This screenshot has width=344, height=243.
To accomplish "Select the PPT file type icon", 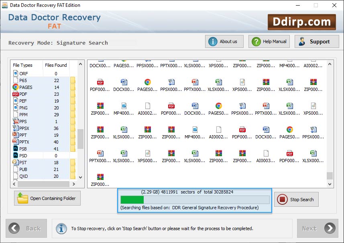I will click(x=16, y=135).
